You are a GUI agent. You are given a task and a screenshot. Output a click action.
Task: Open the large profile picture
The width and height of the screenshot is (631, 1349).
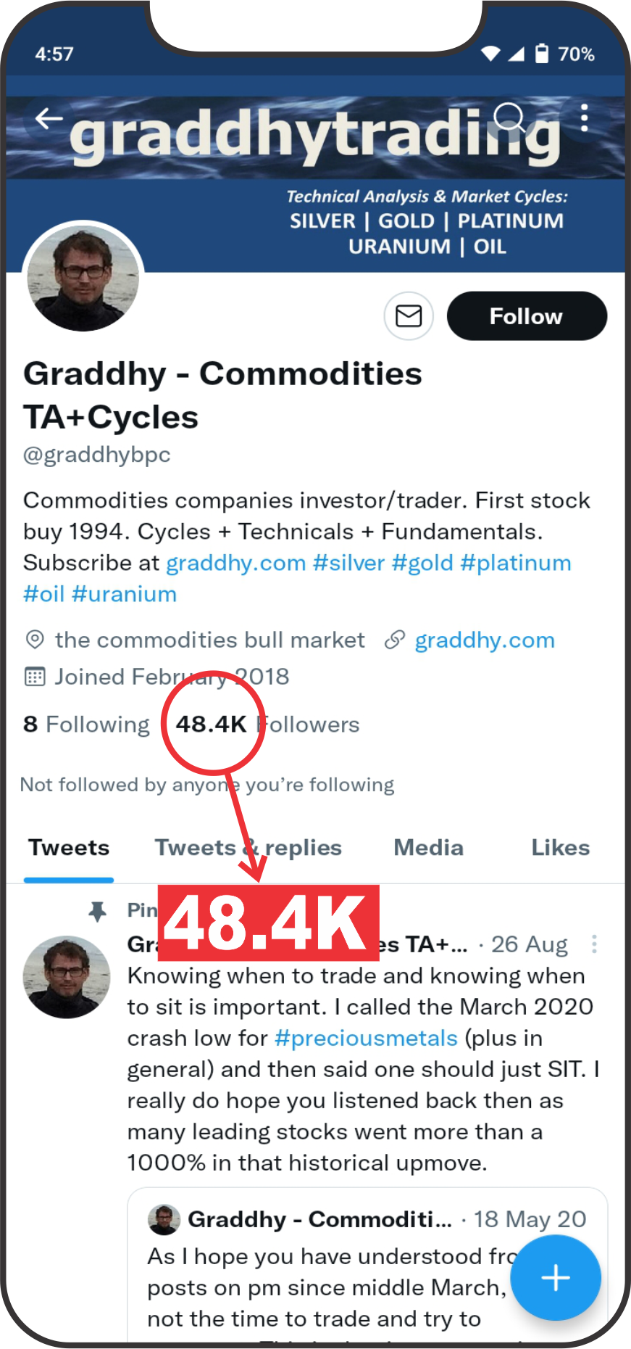[83, 278]
